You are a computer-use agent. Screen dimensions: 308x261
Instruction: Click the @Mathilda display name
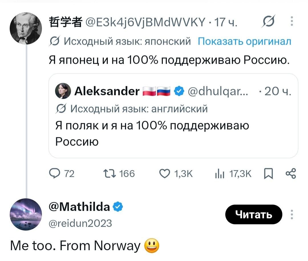click(79, 207)
